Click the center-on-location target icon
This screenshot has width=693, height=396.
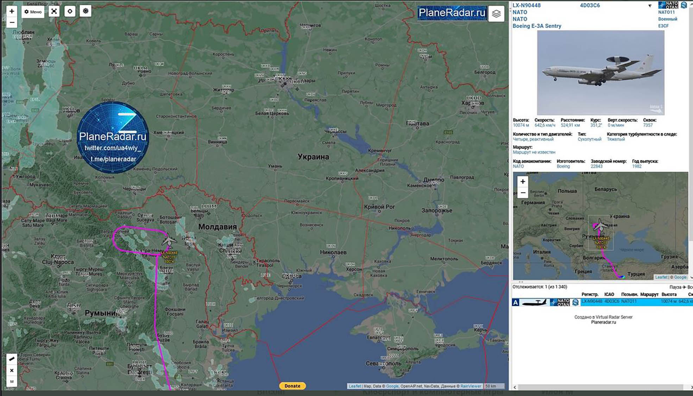point(70,11)
